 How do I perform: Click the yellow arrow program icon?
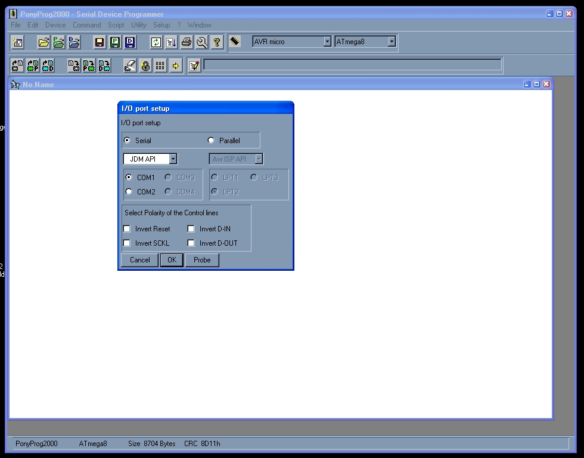pyautogui.click(x=175, y=66)
